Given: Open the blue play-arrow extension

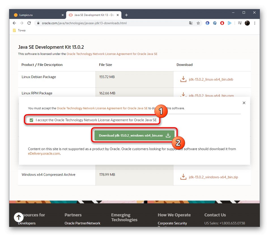Looking at the screenshot, I should (x=230, y=23).
